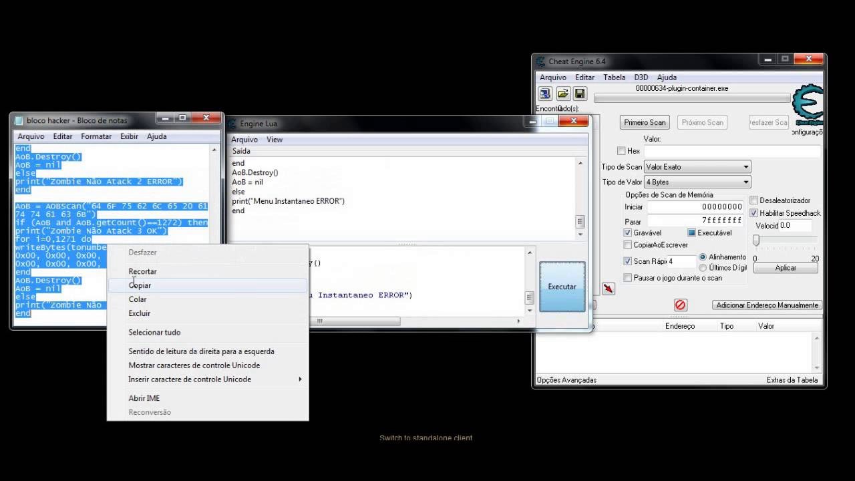The width and height of the screenshot is (855, 481).
Task: Open the D3D menu in Cheat Engine
Action: coord(641,77)
